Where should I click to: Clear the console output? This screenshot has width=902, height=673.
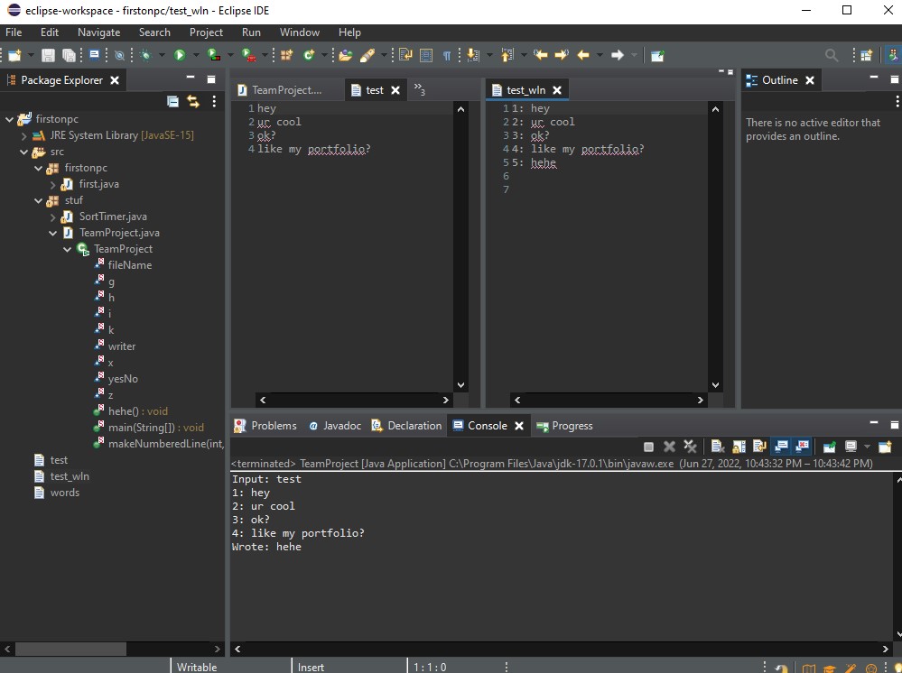click(717, 447)
